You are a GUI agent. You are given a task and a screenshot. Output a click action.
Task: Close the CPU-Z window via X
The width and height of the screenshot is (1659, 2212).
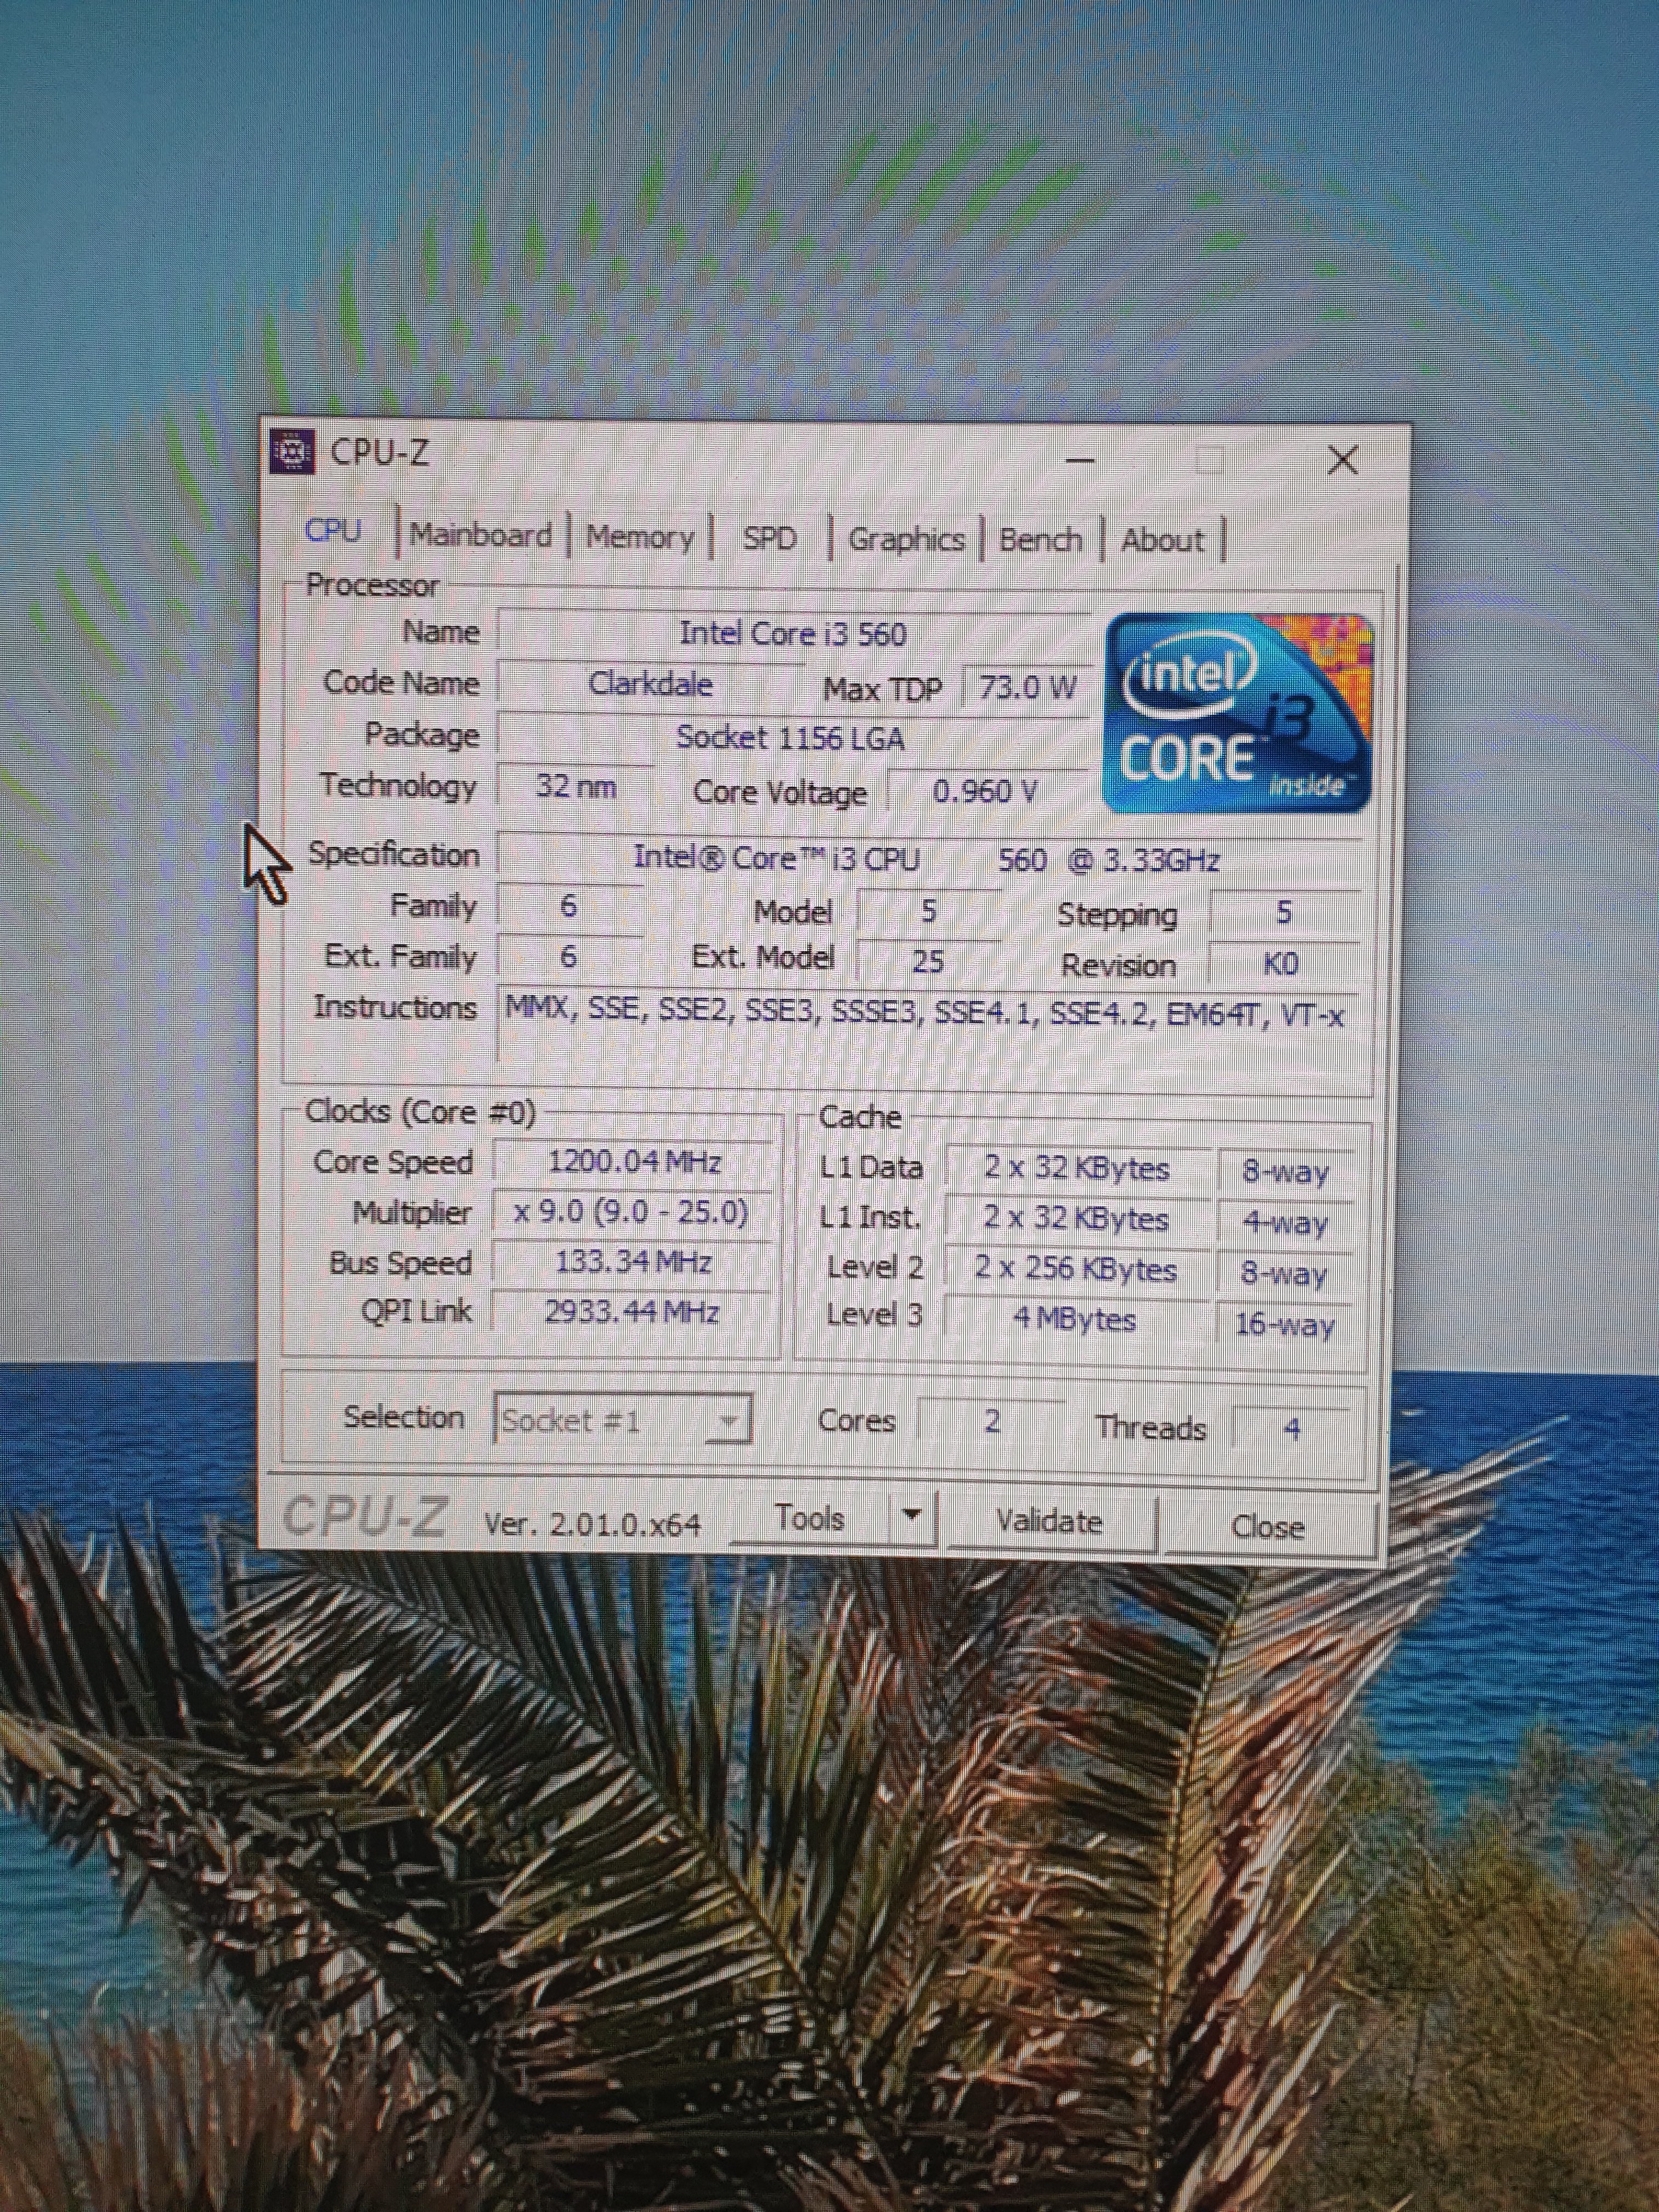pyautogui.click(x=1342, y=461)
